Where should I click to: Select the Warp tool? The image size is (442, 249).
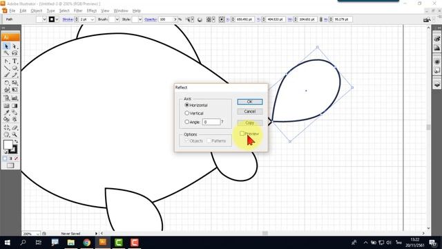coord(6,90)
